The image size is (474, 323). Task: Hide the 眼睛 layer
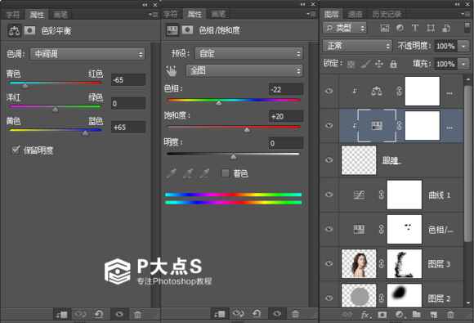pyautogui.click(x=329, y=160)
